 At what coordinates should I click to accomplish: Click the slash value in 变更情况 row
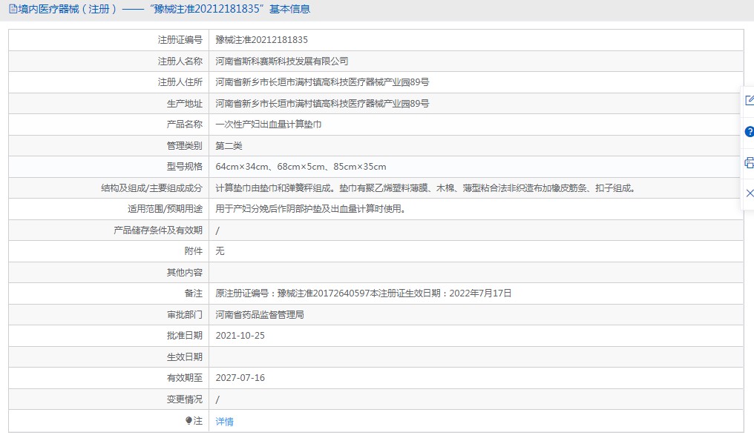[217, 399]
